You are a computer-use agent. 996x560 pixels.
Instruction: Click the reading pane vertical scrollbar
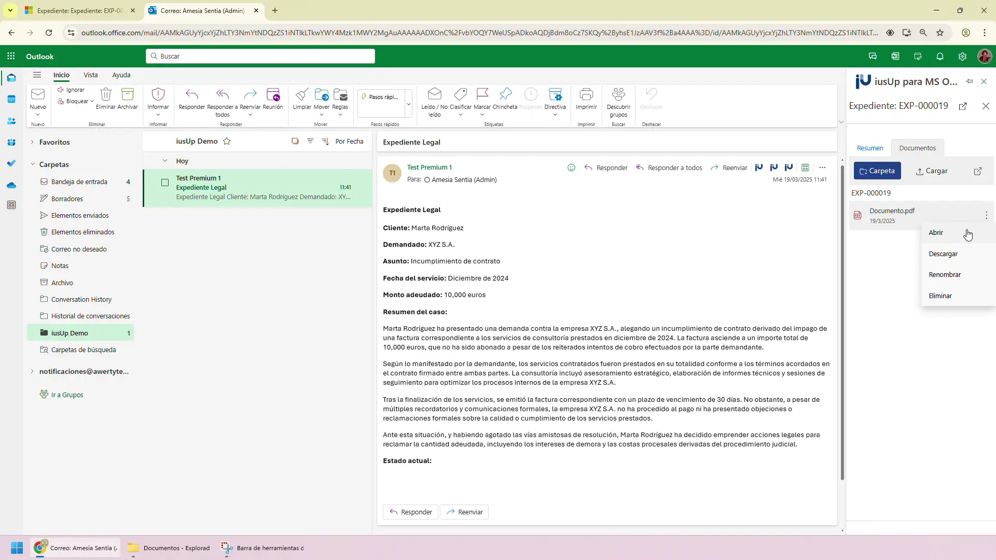point(842,321)
